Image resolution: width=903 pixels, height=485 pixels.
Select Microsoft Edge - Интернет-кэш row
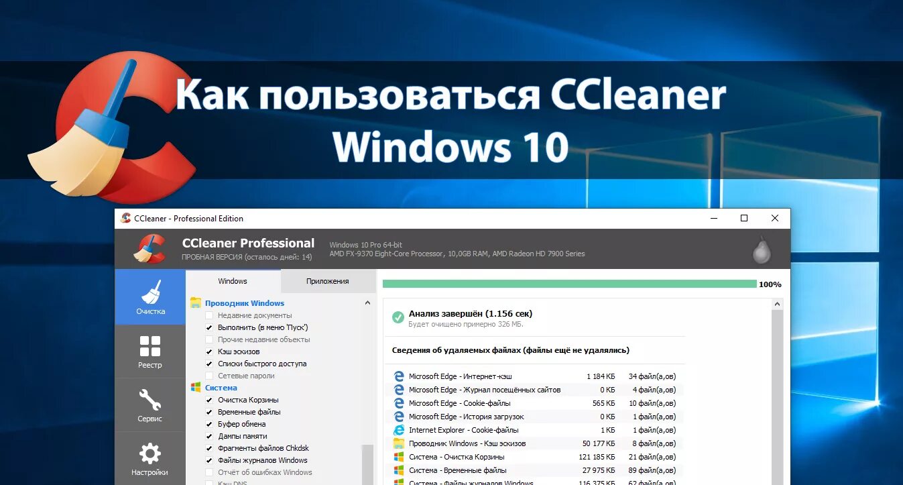pos(534,376)
